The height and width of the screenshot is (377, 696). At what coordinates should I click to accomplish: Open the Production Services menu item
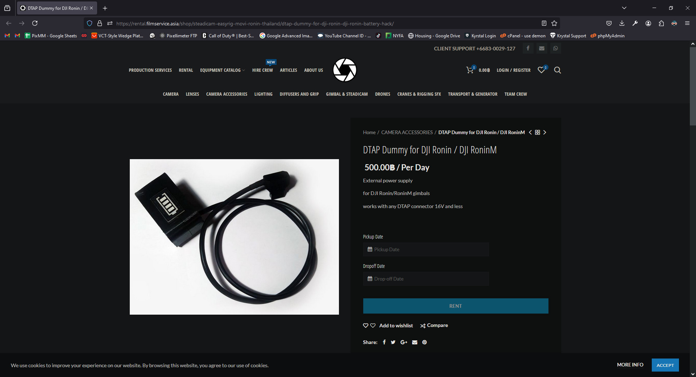pyautogui.click(x=150, y=70)
